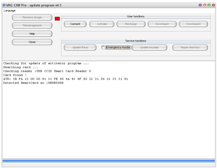Enable the Emergency mode checkbox

point(103,48)
